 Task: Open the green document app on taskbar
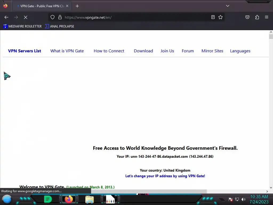[48, 199]
